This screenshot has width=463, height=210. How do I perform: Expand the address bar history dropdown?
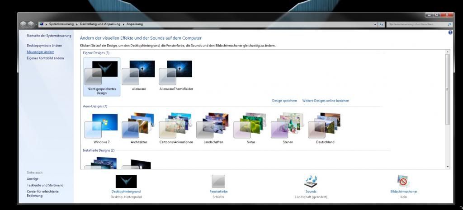click(375, 24)
